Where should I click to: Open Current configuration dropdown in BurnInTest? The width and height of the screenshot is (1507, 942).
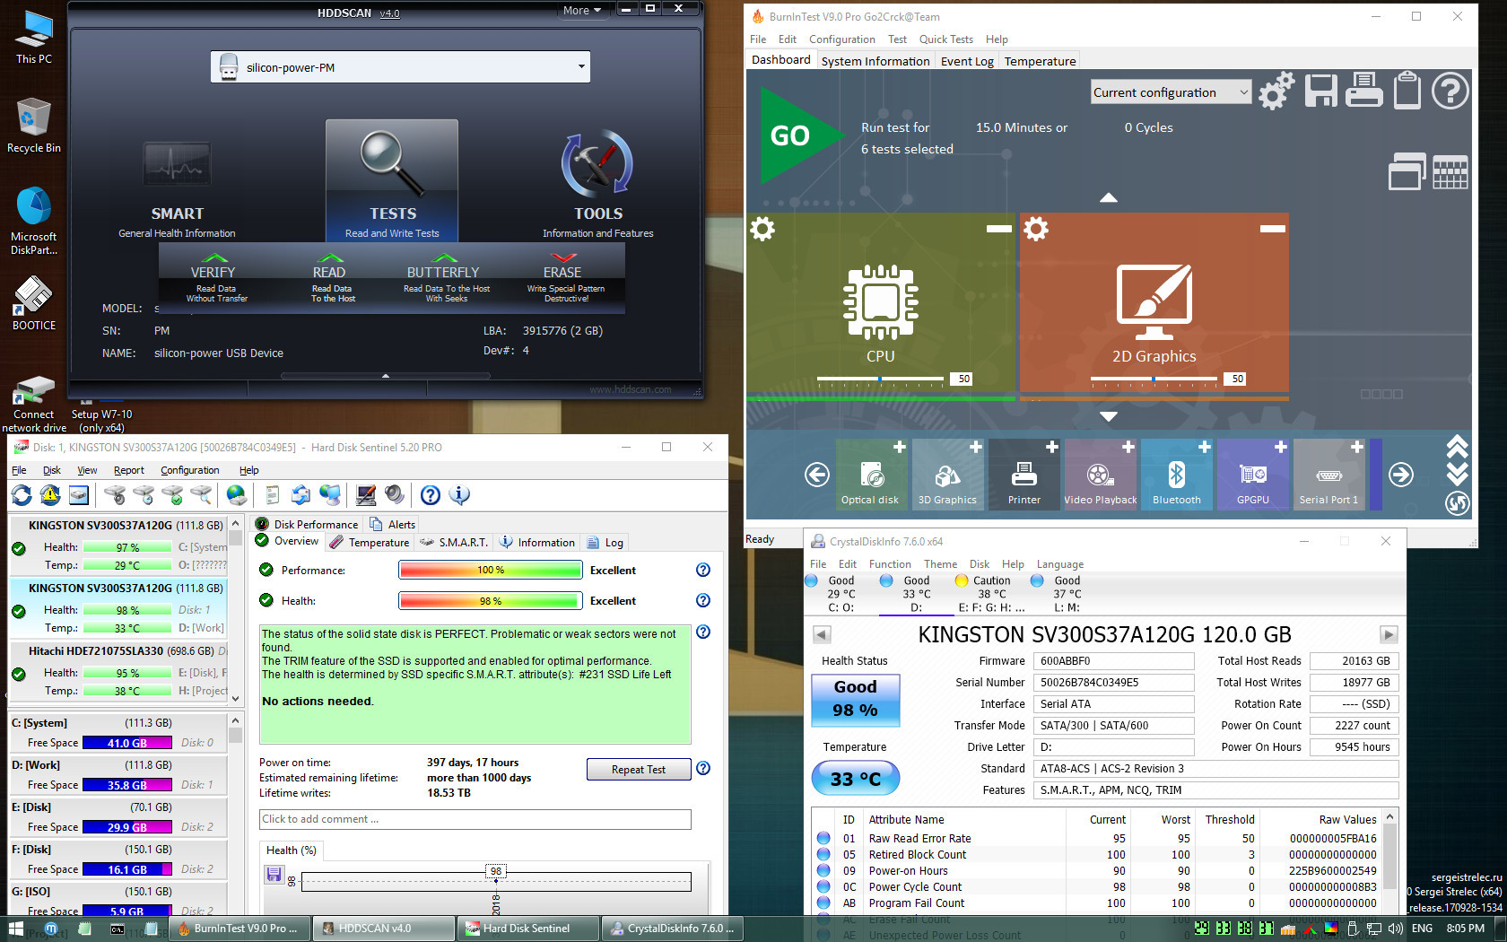1171,92
